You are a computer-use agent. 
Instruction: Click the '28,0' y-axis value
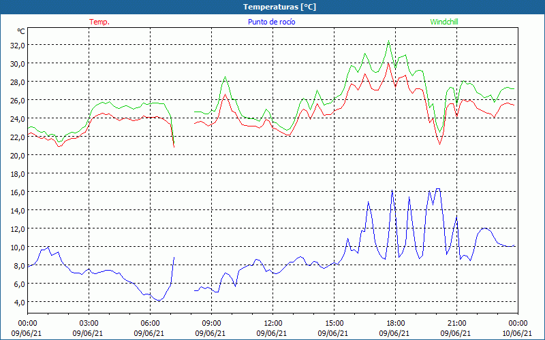point(18,82)
